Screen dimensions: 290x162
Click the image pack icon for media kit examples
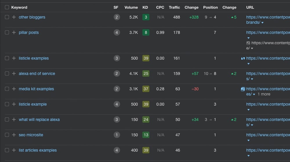click(243, 89)
